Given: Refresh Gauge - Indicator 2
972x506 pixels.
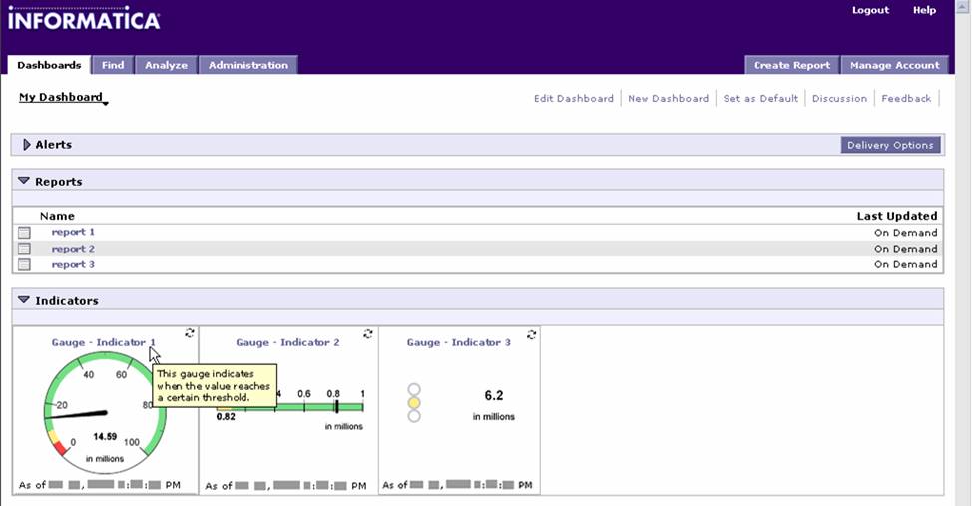Looking at the screenshot, I should point(367,334).
